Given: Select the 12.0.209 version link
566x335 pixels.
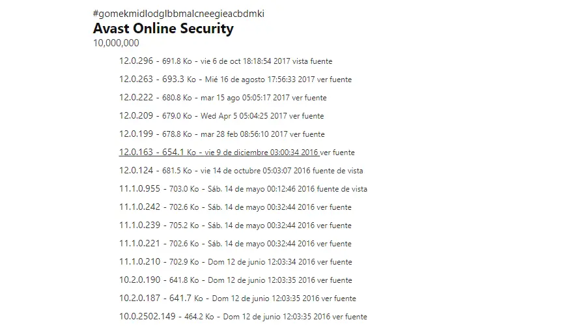Looking at the screenshot, I should (135, 116).
